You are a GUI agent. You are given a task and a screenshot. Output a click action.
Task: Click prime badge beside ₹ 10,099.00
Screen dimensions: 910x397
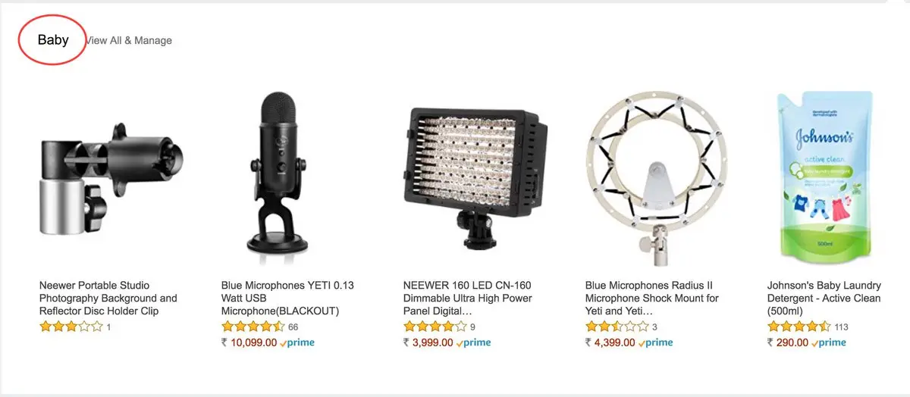coord(297,342)
